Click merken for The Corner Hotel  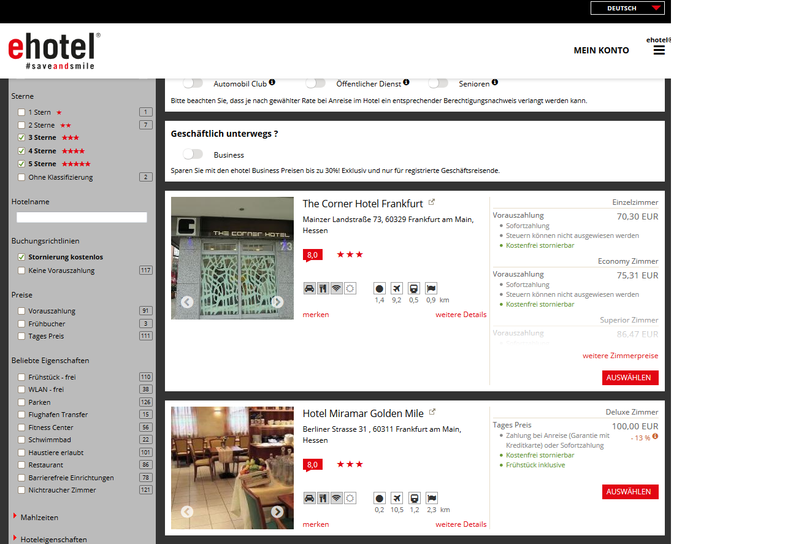(316, 315)
